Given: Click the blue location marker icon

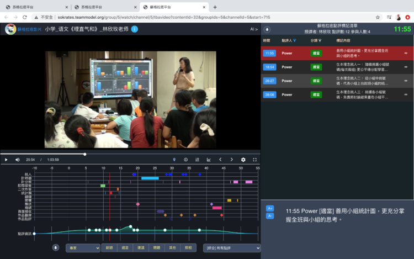Looking at the screenshot, I should (174, 160).
